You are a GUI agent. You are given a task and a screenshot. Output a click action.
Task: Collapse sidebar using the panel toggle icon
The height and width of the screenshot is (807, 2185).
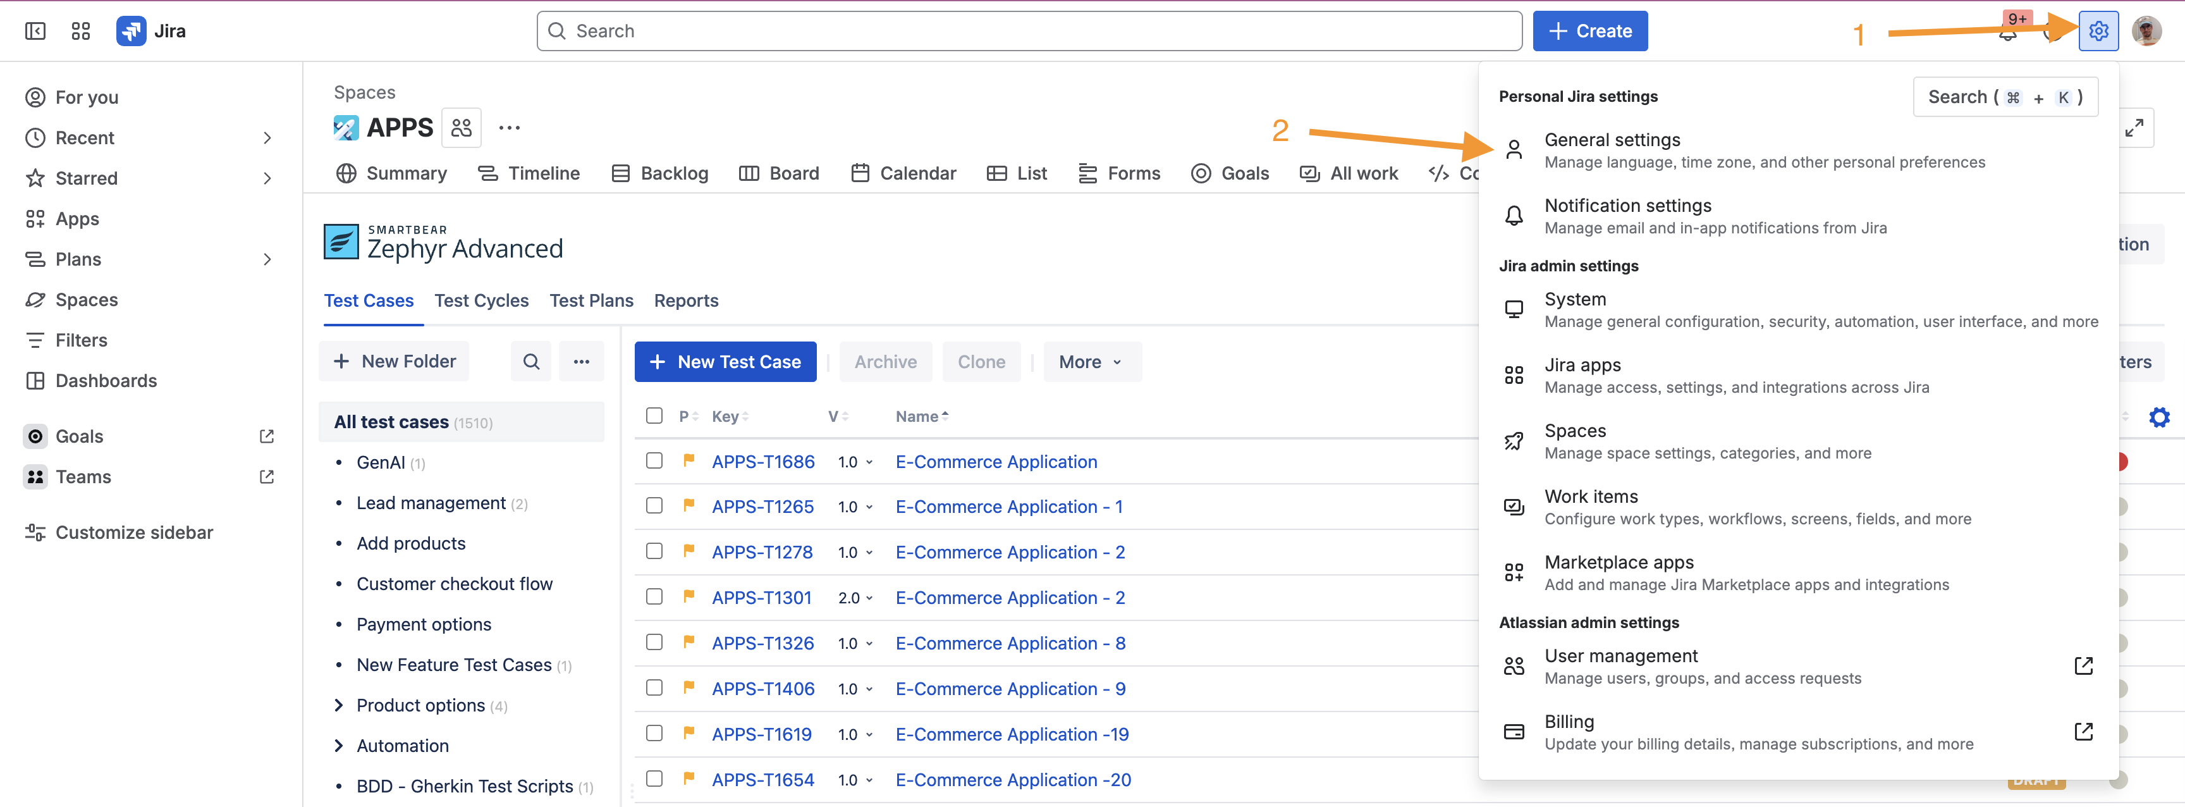[35, 32]
